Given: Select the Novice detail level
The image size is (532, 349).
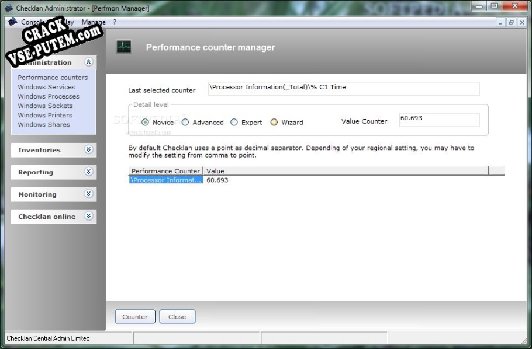Looking at the screenshot, I should (x=146, y=123).
